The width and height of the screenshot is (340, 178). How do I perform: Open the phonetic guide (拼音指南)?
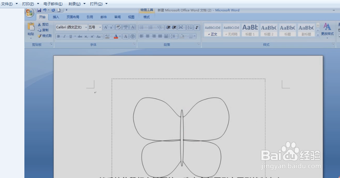coord(126,27)
